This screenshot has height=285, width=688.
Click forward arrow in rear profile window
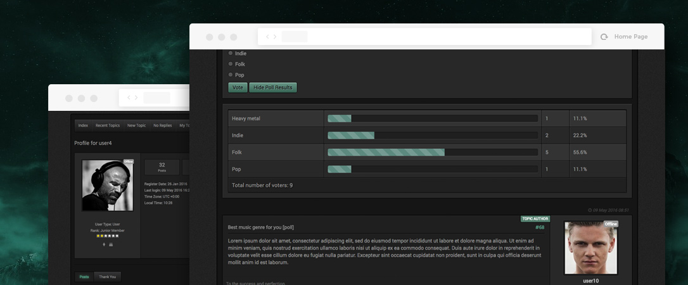tap(136, 98)
